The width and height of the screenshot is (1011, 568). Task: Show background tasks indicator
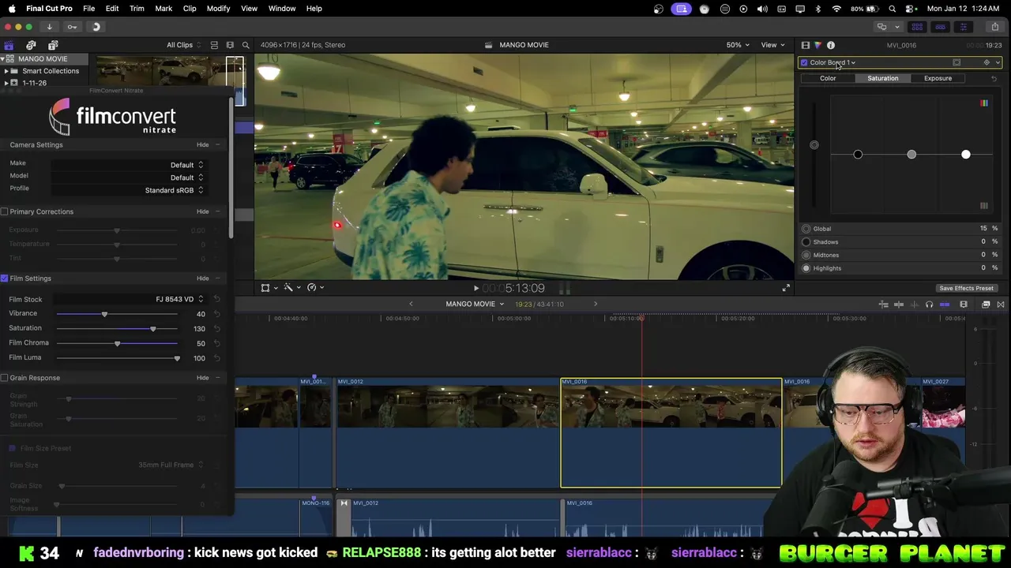pyautogui.click(x=96, y=27)
